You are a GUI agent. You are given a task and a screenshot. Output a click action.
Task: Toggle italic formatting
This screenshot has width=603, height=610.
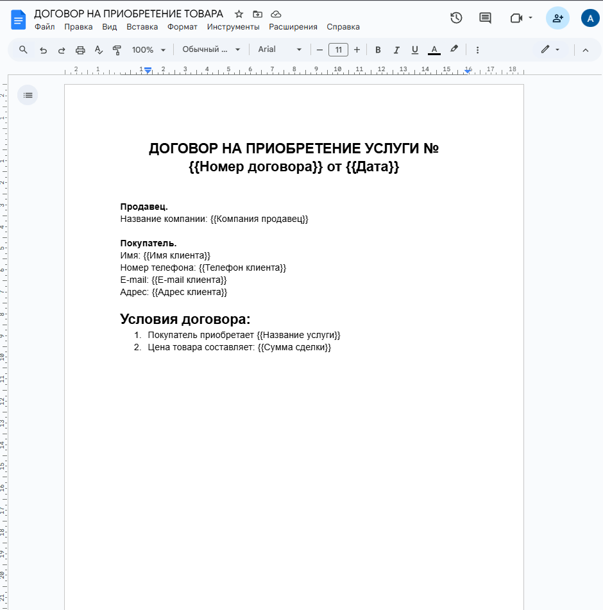tap(396, 49)
